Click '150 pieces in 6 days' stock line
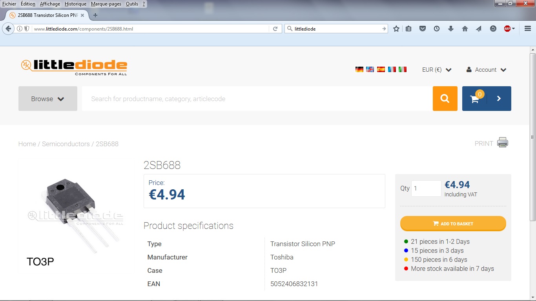This screenshot has width=536, height=301. tap(439, 259)
